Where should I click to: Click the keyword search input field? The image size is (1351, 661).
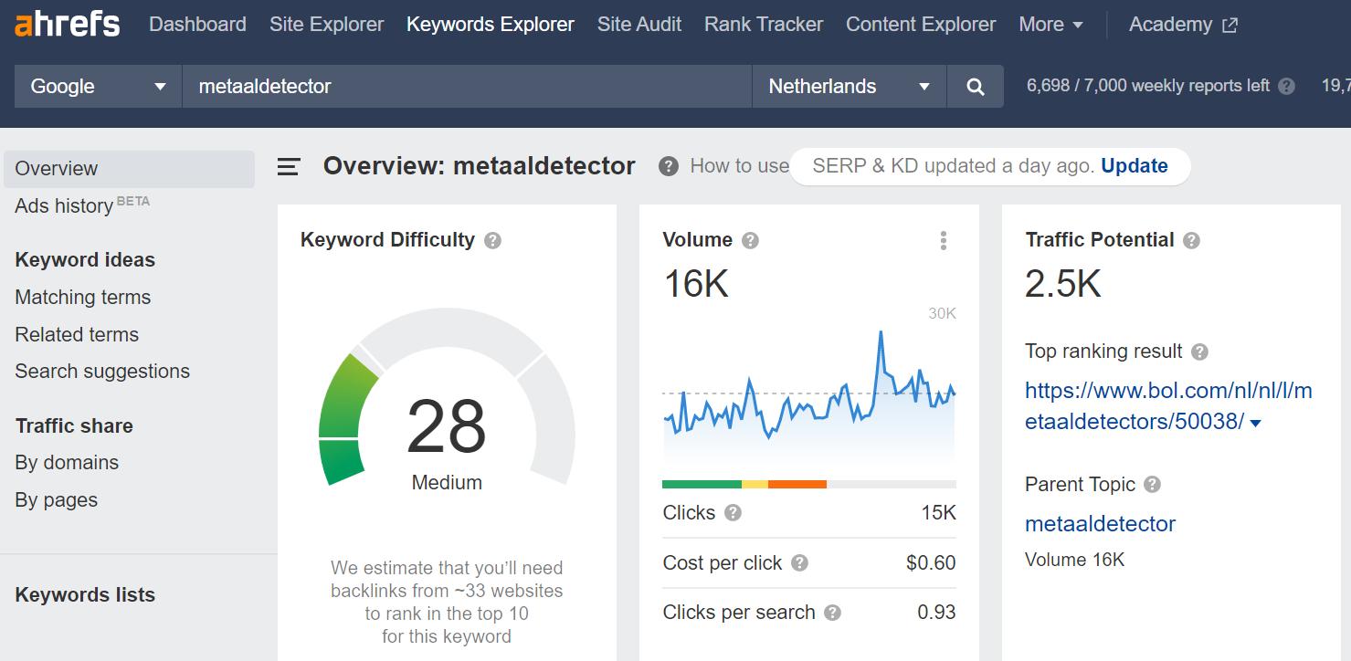(x=467, y=87)
